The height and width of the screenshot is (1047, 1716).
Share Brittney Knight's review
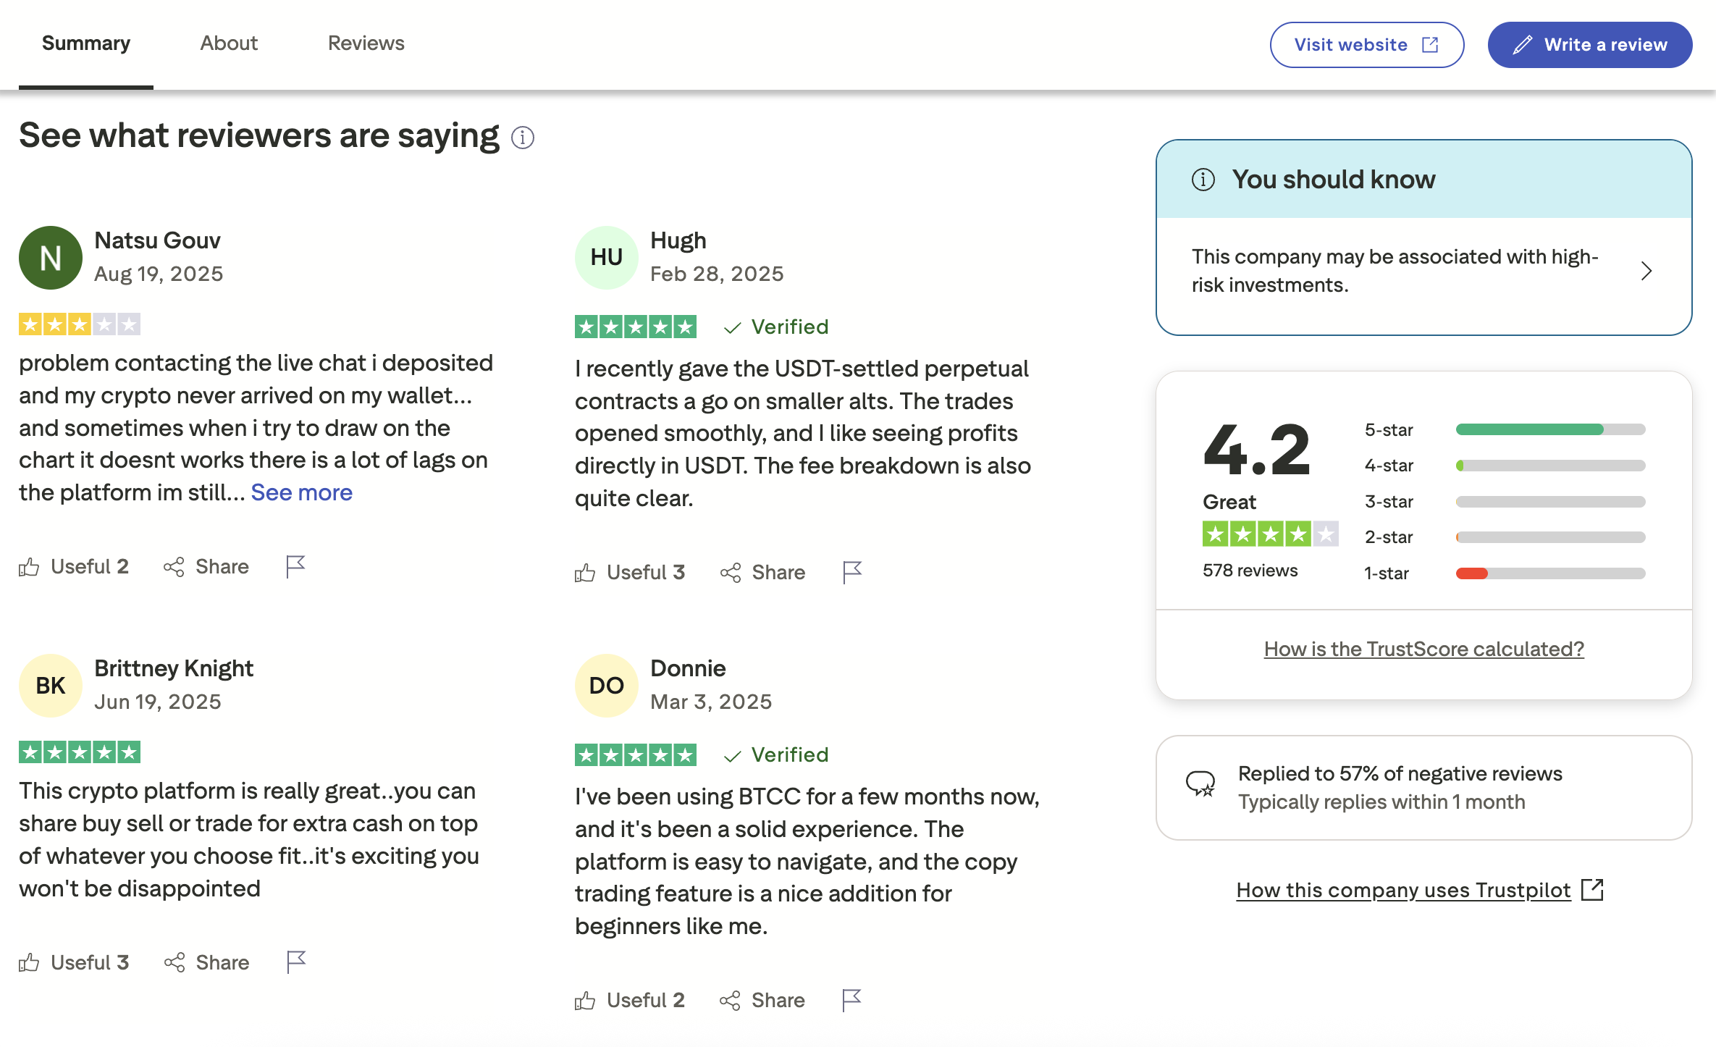point(206,962)
